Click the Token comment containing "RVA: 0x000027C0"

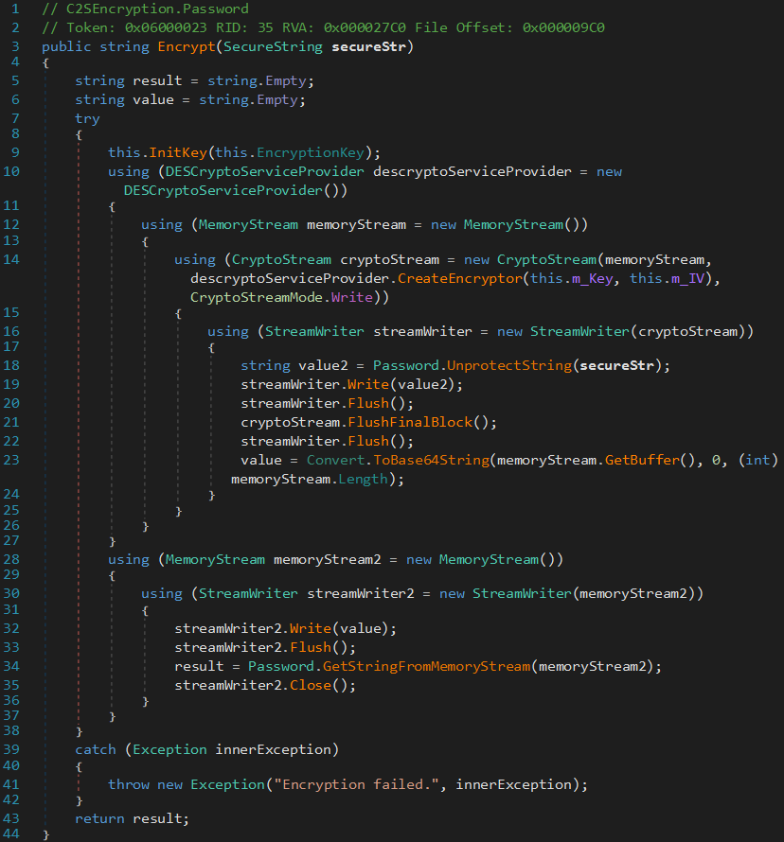click(323, 27)
